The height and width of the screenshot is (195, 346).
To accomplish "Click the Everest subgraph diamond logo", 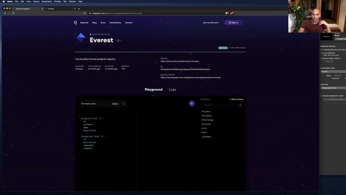I will pos(81,37).
